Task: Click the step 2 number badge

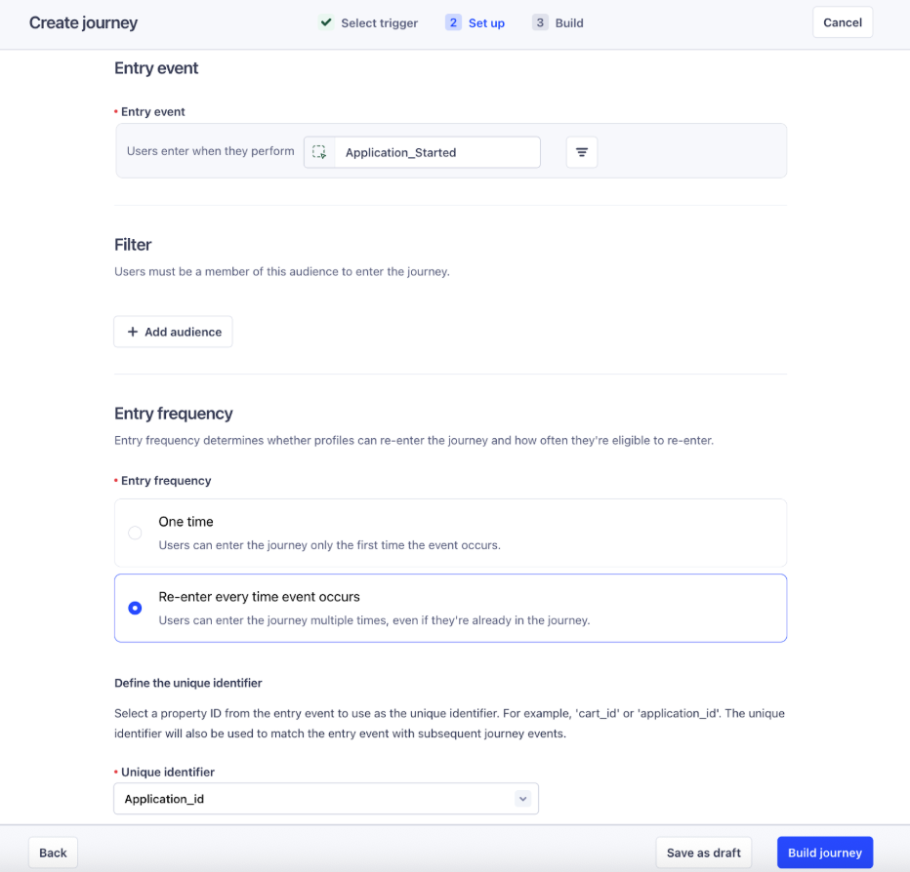Action: 453,22
